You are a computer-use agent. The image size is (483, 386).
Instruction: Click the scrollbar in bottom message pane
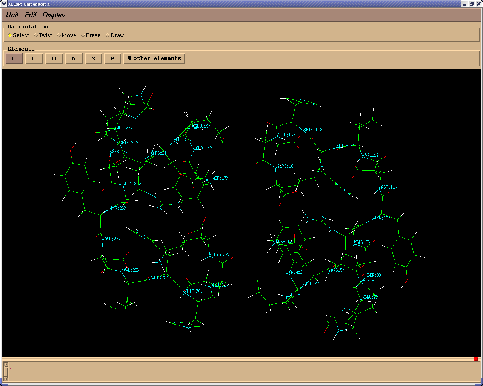point(6,371)
